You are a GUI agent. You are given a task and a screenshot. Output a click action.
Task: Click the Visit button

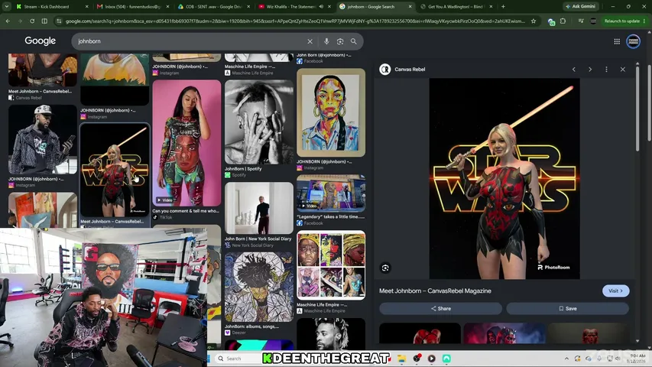(x=616, y=291)
